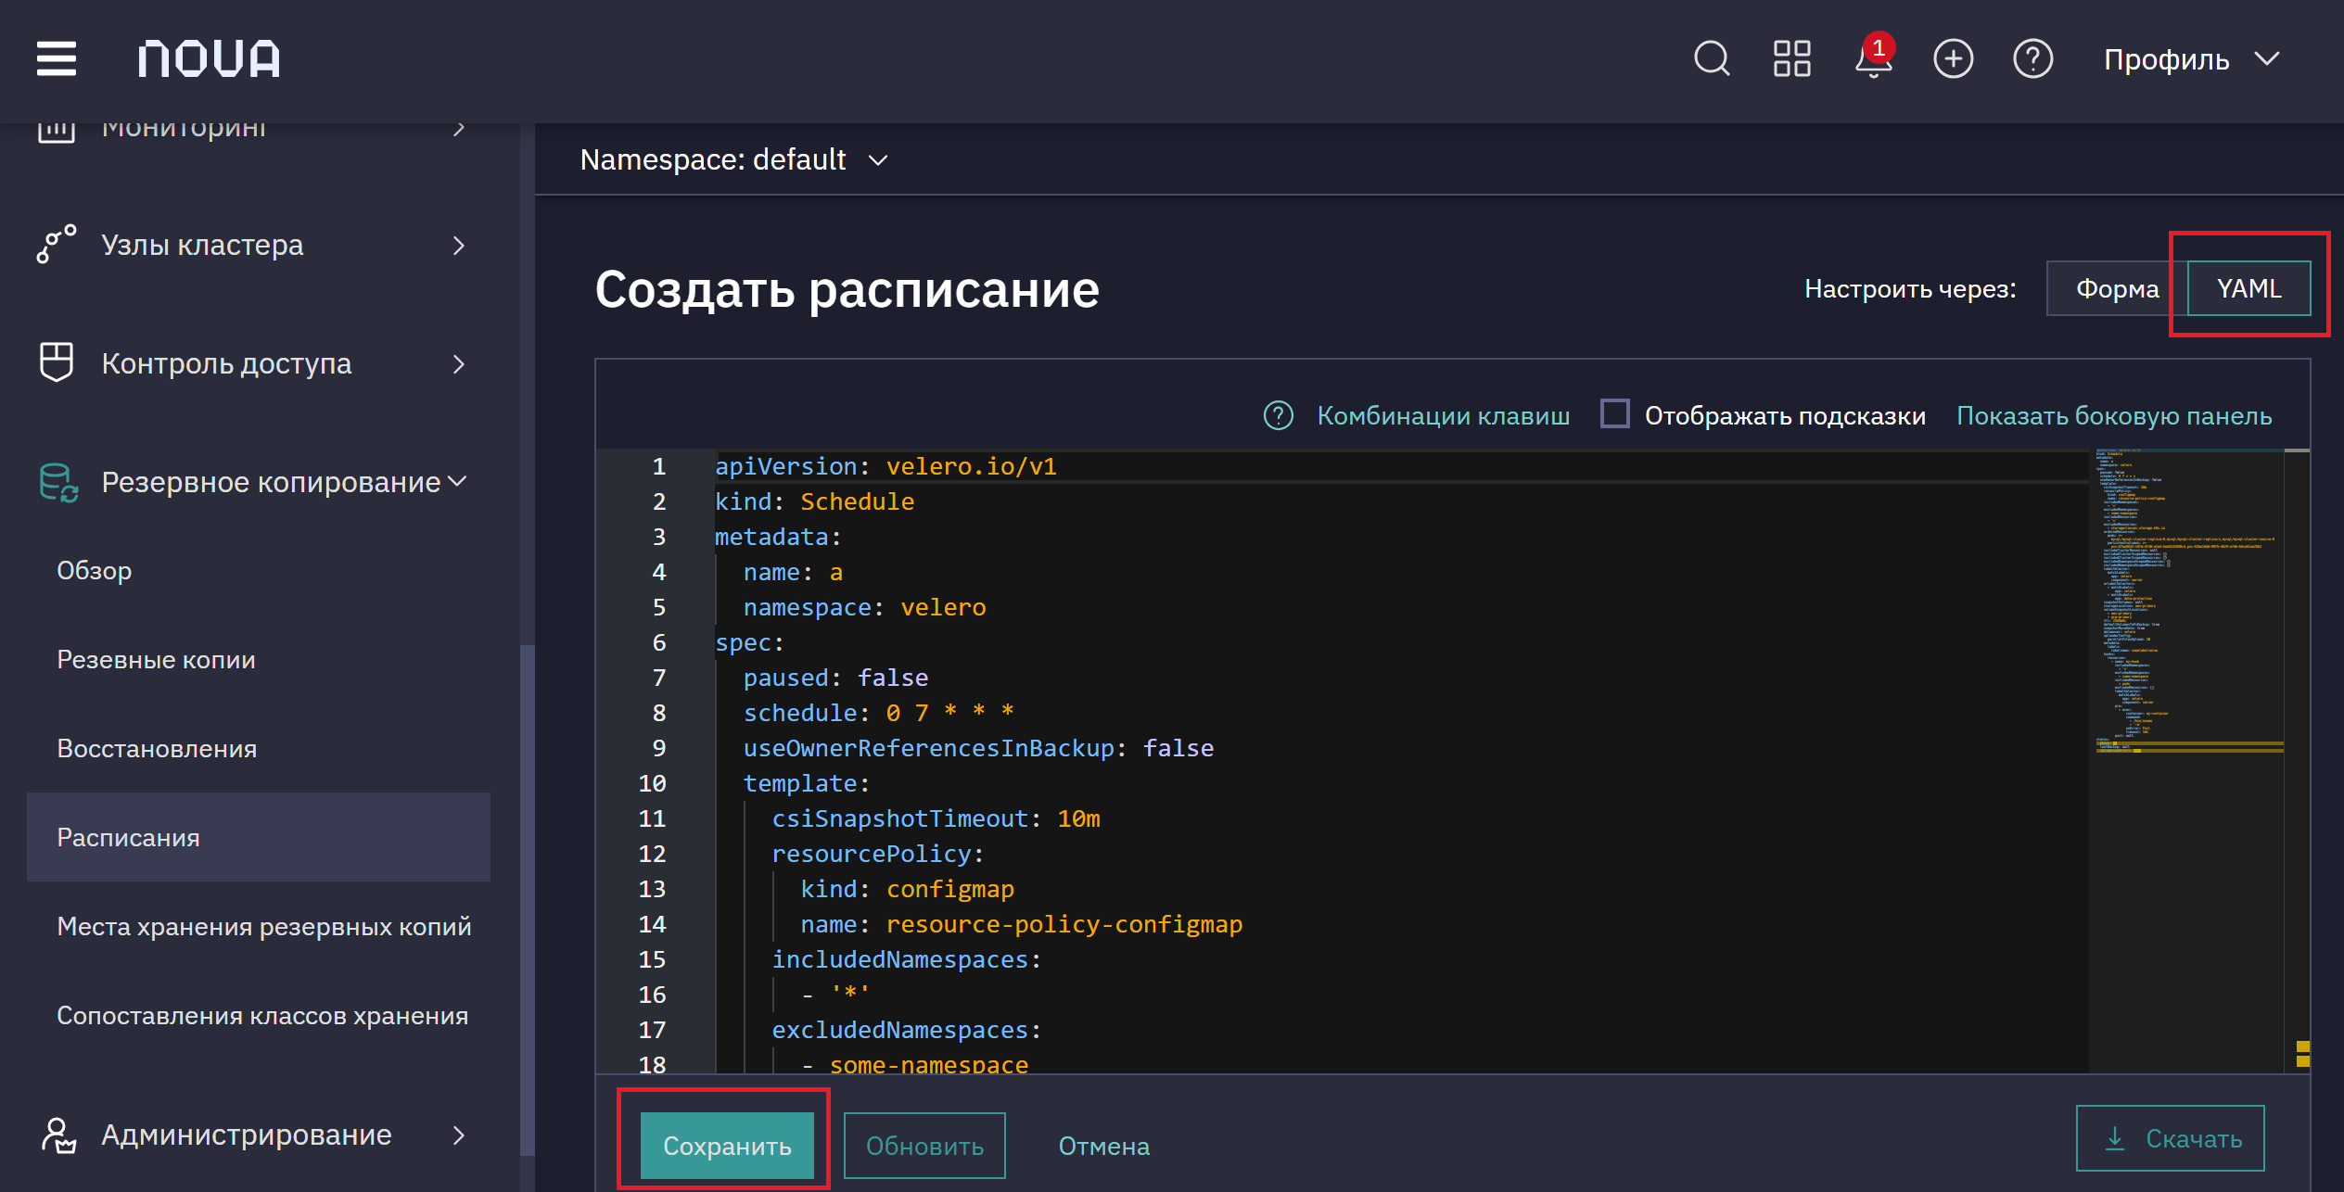Open Сопоставления классов хранения

262,1015
